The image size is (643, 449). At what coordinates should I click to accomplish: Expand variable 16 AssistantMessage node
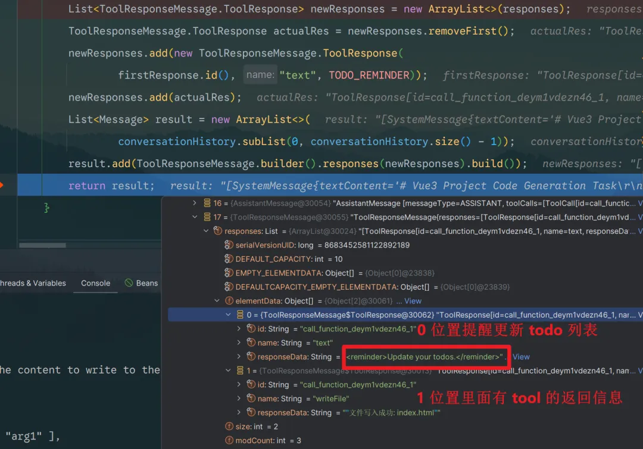[x=195, y=203]
